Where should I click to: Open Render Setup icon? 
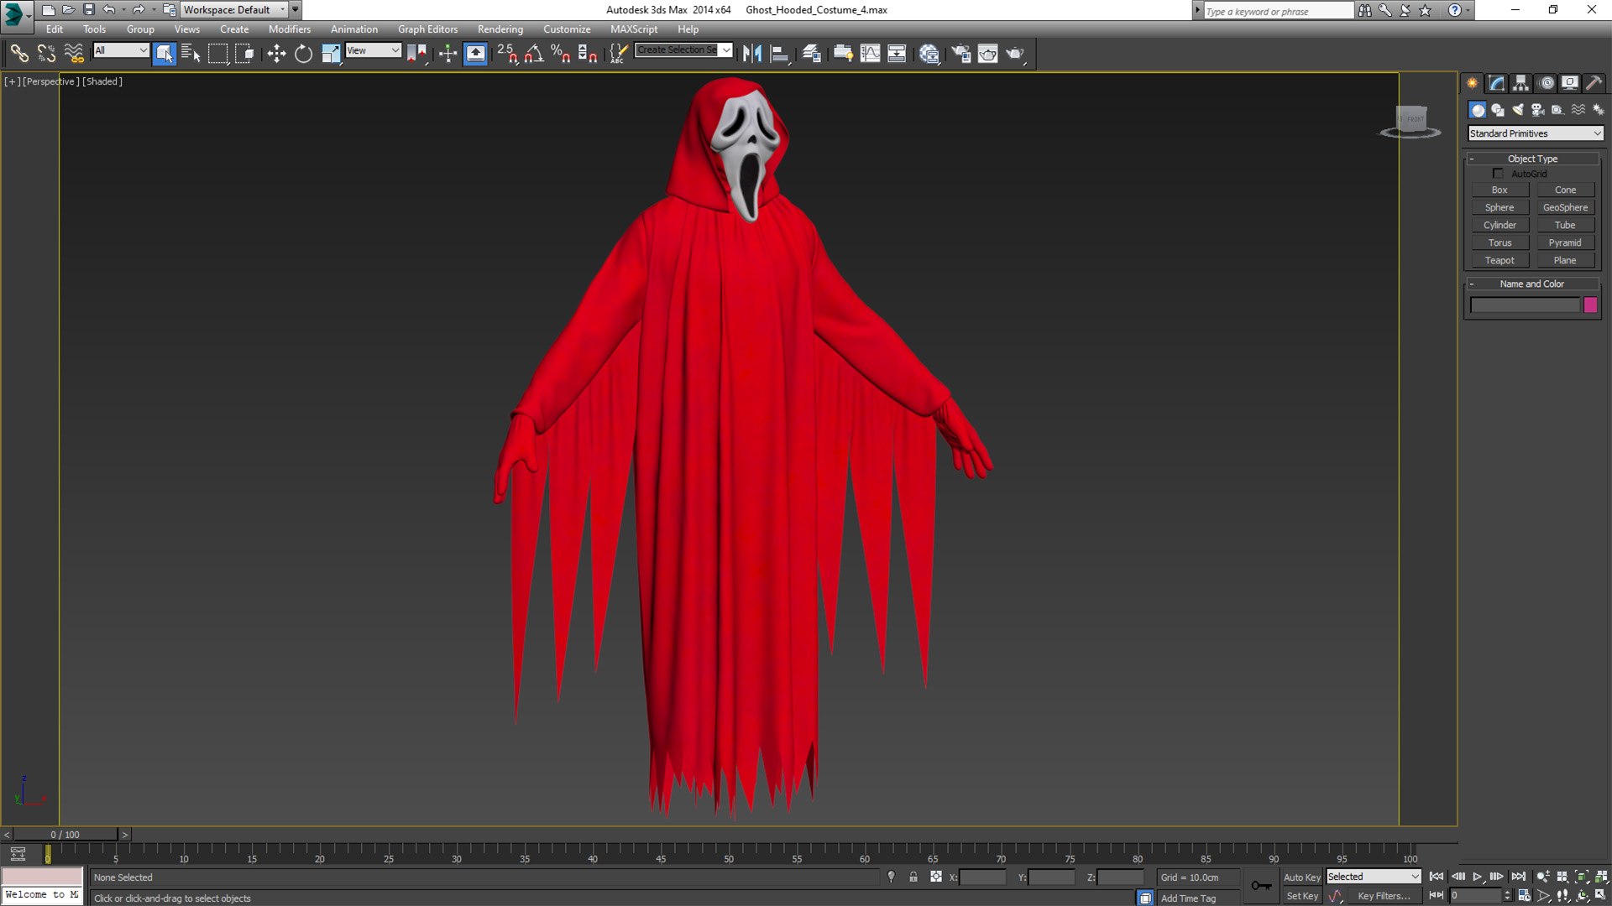click(x=960, y=54)
